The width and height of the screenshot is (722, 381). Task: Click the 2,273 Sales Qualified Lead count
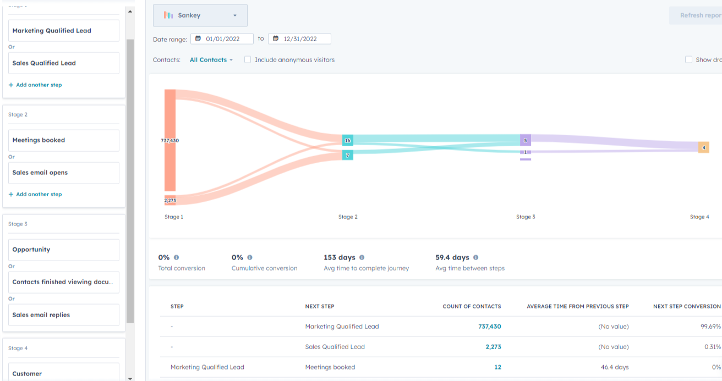tap(494, 346)
